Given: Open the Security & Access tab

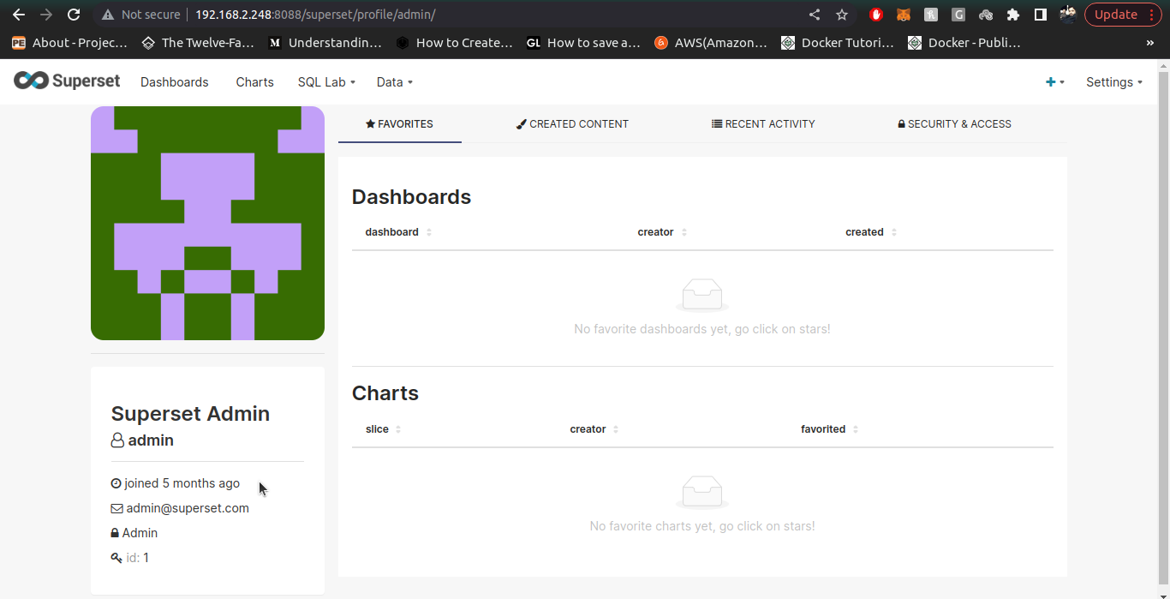Looking at the screenshot, I should point(954,124).
